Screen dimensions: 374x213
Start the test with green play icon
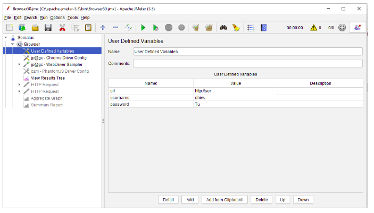click(x=143, y=28)
